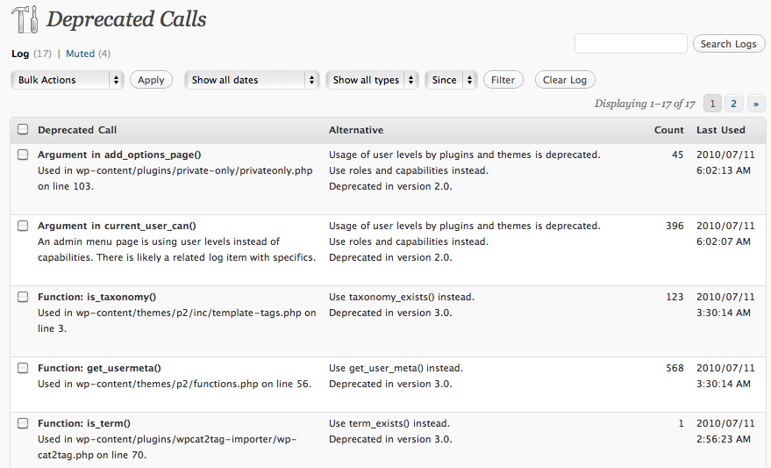
Task: Expand the Show all dates dropdown
Action: [252, 80]
